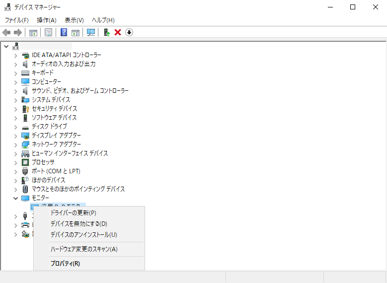
Task: Choose ドライバーの更新(P) from context menu
Action: point(73,212)
